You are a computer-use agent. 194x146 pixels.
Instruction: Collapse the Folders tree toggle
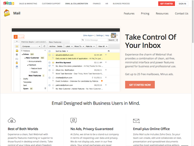(x=22, y=51)
